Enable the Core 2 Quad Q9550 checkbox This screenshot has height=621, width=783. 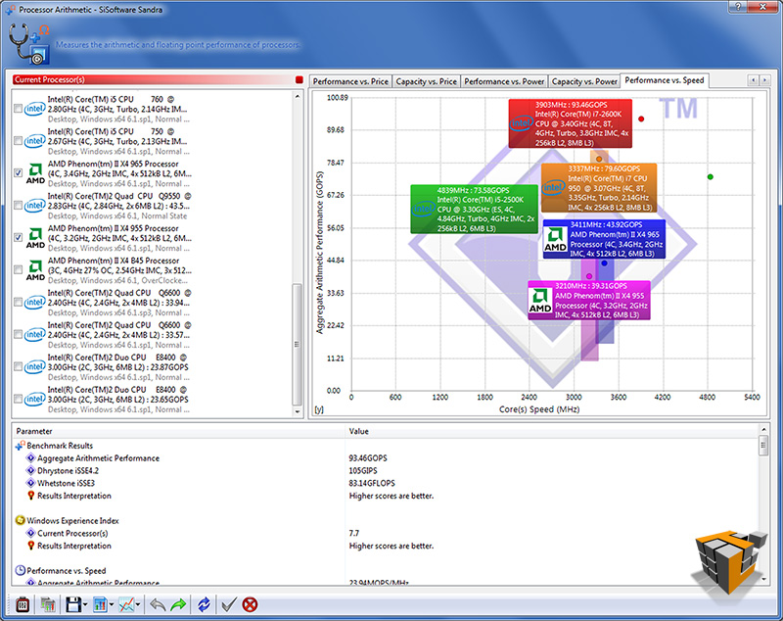pos(18,206)
